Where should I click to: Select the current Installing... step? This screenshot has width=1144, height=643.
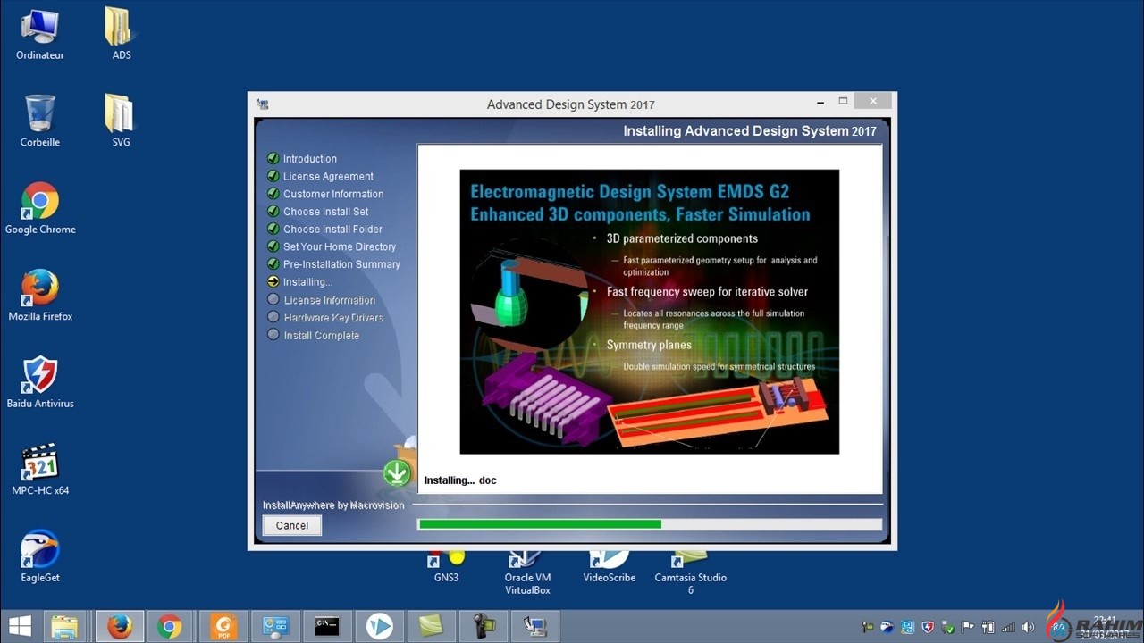(x=307, y=282)
